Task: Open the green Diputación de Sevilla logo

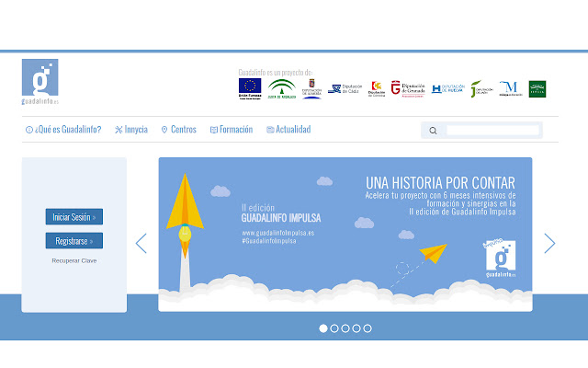Action: (537, 89)
